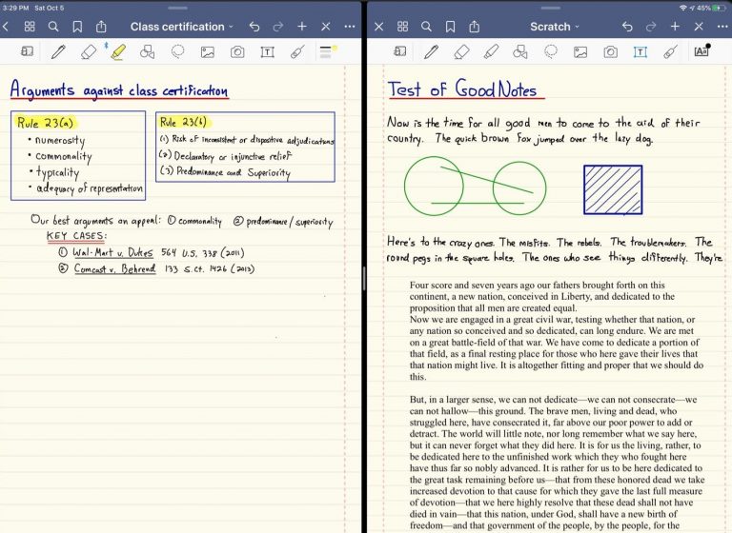Search within the Scratch notebook
Screen dimensions: 732x533
tap(426, 27)
